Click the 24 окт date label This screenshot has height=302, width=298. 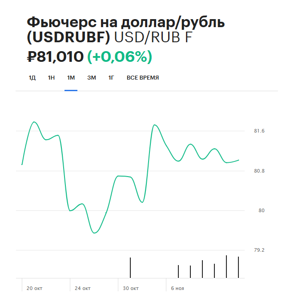(x=83, y=289)
